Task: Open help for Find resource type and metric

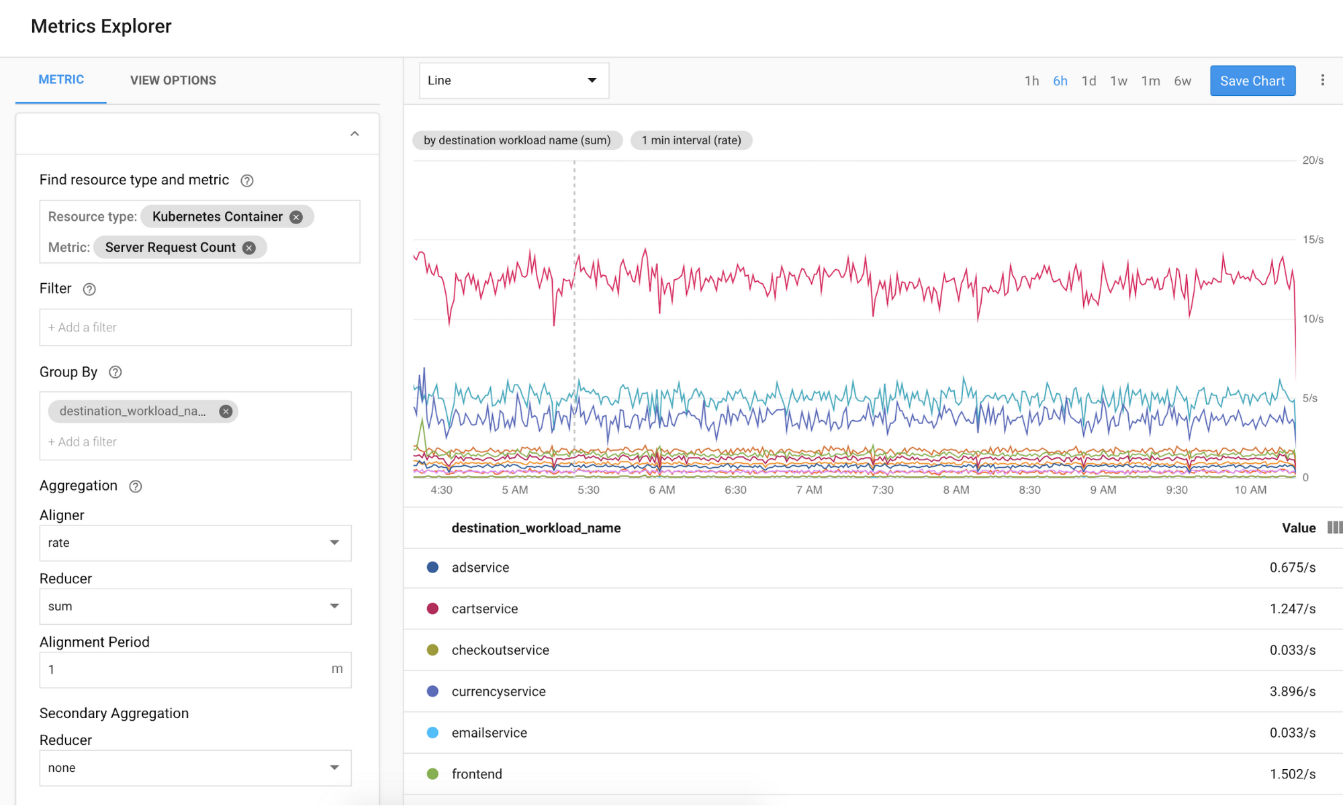Action: 247,181
